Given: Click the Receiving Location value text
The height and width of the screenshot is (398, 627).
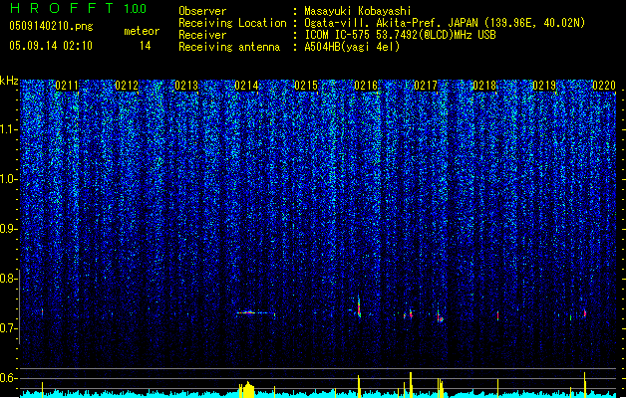Looking at the screenshot, I should tap(445, 23).
